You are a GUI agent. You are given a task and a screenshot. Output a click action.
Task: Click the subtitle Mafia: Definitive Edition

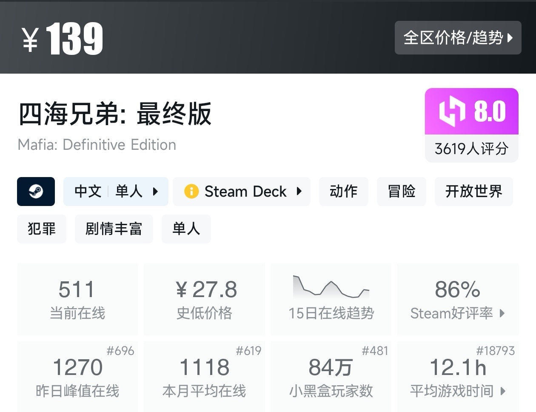(x=97, y=145)
